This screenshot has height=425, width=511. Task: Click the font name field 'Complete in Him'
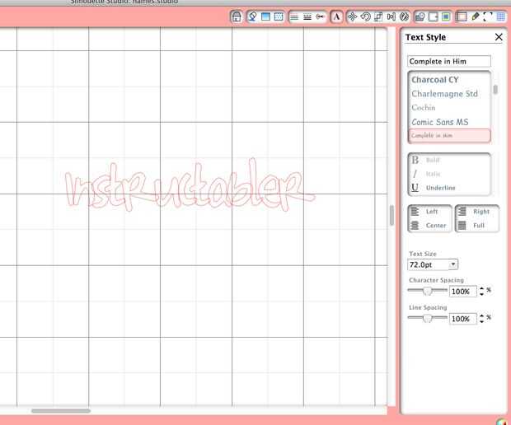pyautogui.click(x=449, y=61)
